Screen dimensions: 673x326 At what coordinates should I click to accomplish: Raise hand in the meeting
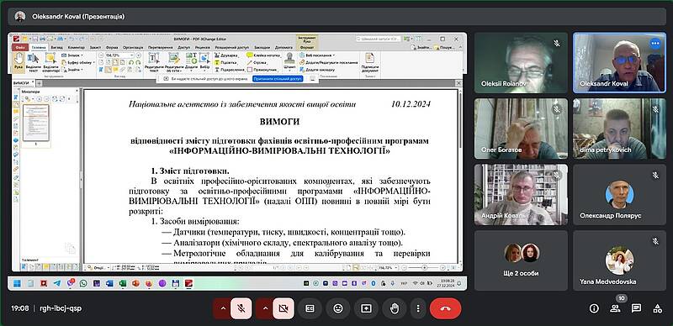[394, 308]
